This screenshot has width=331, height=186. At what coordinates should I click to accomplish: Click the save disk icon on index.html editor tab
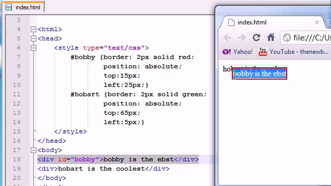[9, 7]
